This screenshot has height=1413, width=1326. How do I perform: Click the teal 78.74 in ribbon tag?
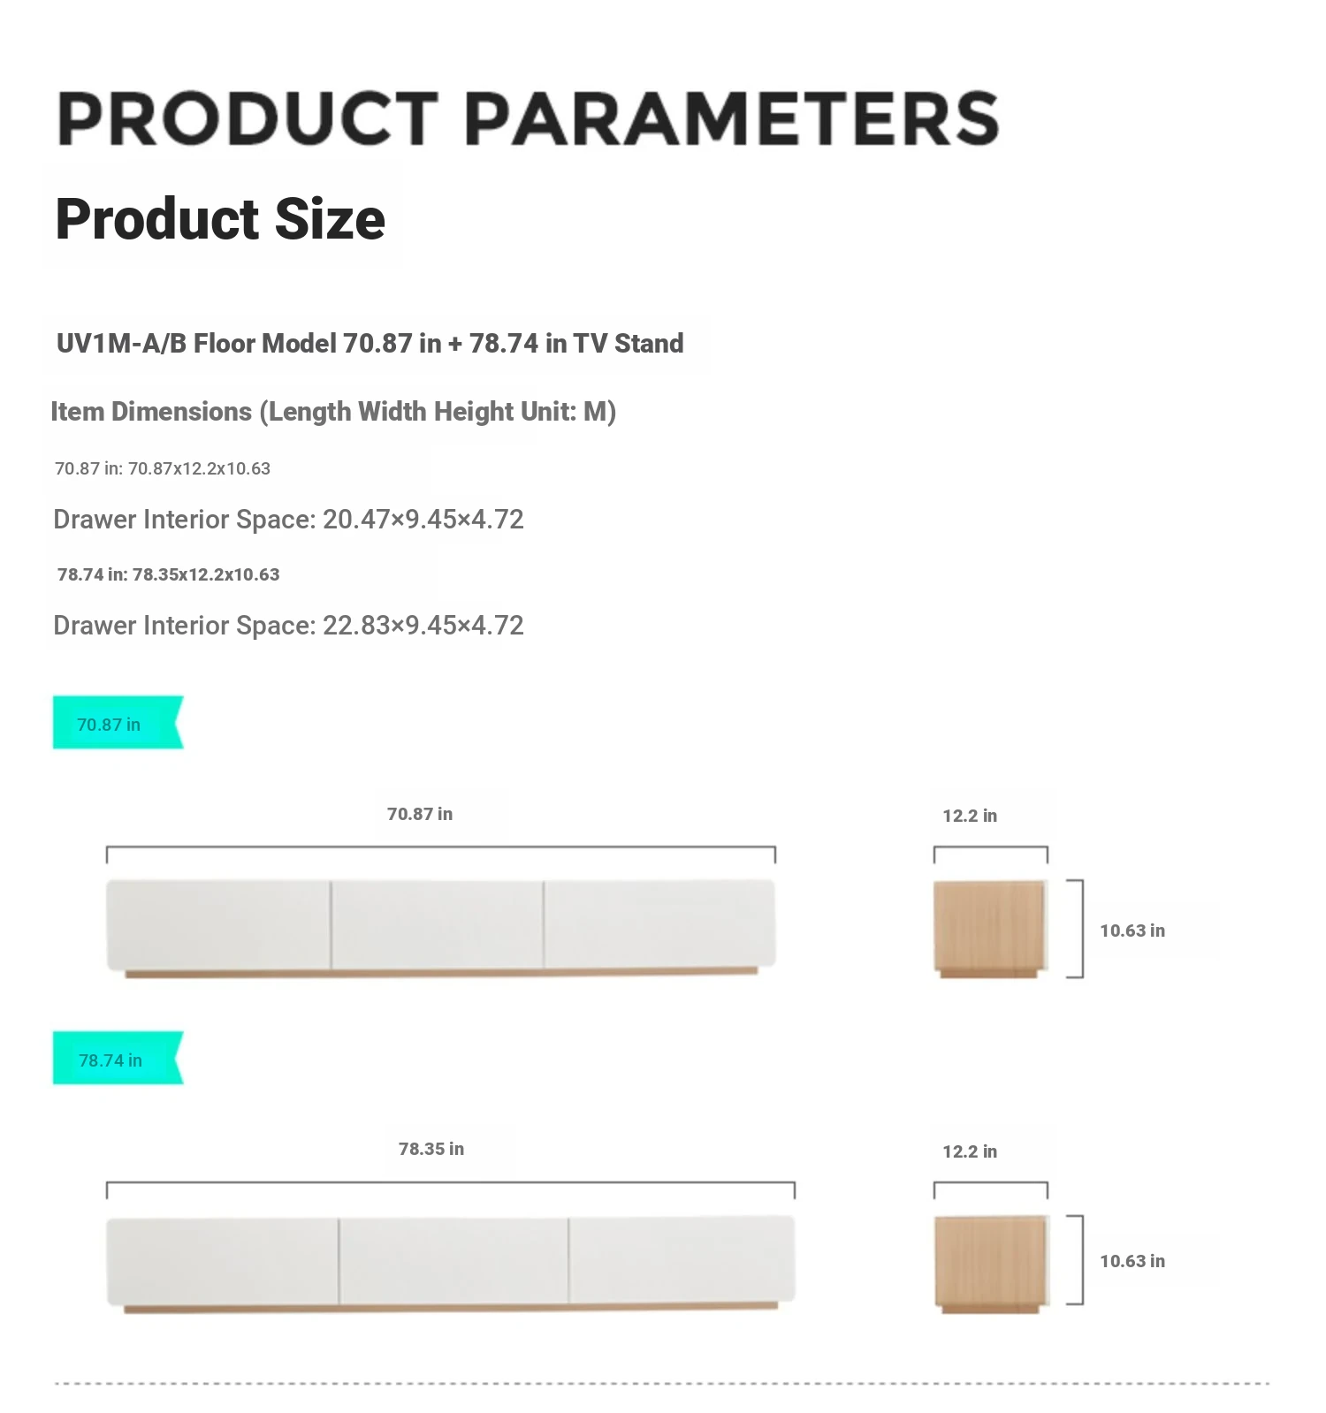point(118,1058)
